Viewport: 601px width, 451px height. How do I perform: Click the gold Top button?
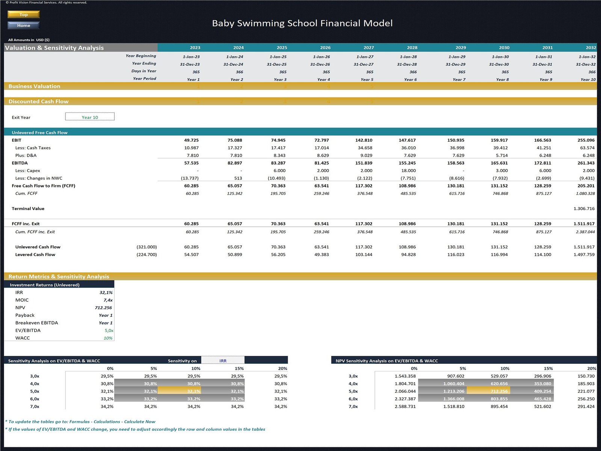23,15
